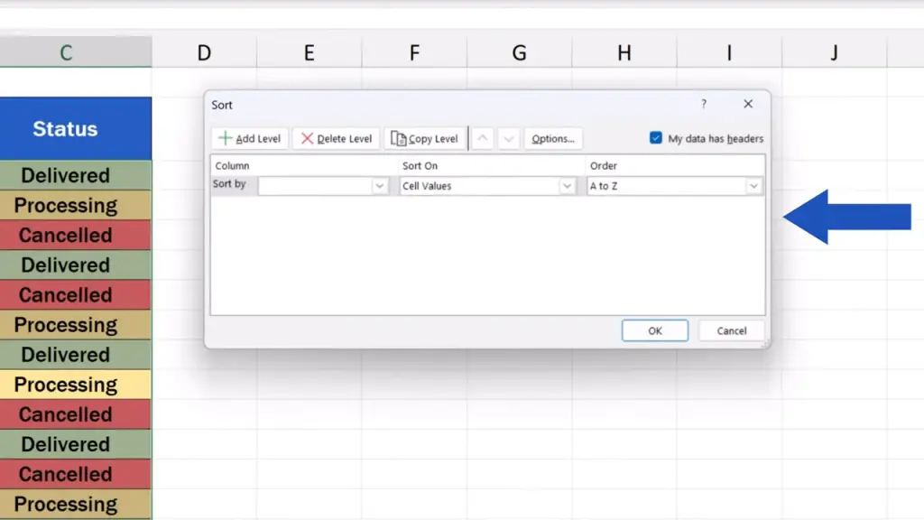Viewport: 924px width, 520px height.
Task: Click the blue Status header cell
Action: point(66,129)
